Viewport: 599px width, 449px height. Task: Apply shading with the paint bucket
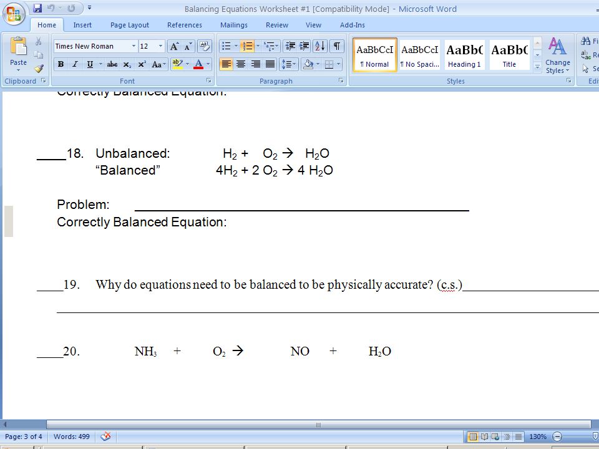pos(308,64)
